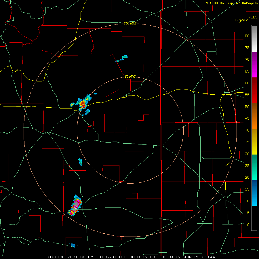The height and width of the screenshot is (259, 259).
Task: Click the '35' value on the color scale
Action: [247, 142]
